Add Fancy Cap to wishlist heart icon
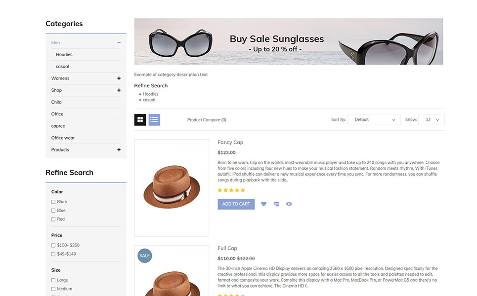 click(x=264, y=204)
